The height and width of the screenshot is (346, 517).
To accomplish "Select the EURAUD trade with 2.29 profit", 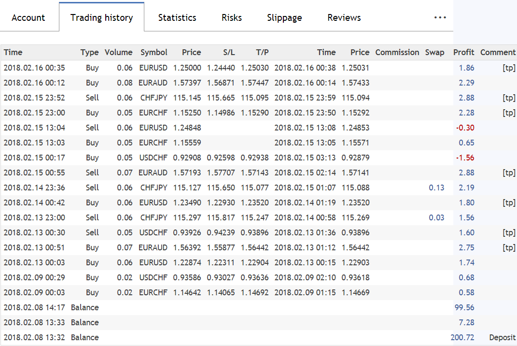I will tap(154, 83).
